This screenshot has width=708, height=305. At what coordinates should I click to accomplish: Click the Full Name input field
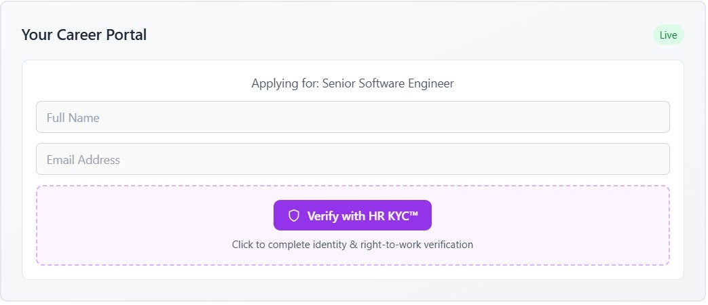(352, 117)
